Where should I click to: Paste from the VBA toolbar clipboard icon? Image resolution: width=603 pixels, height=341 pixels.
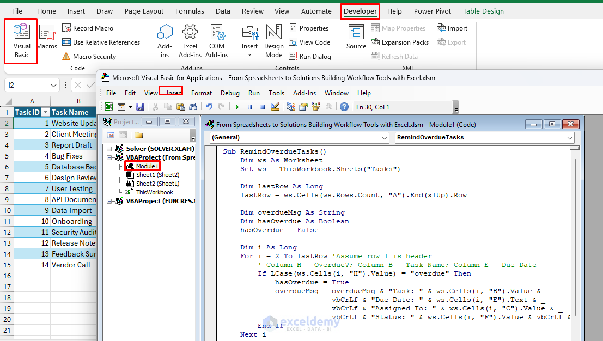point(180,107)
